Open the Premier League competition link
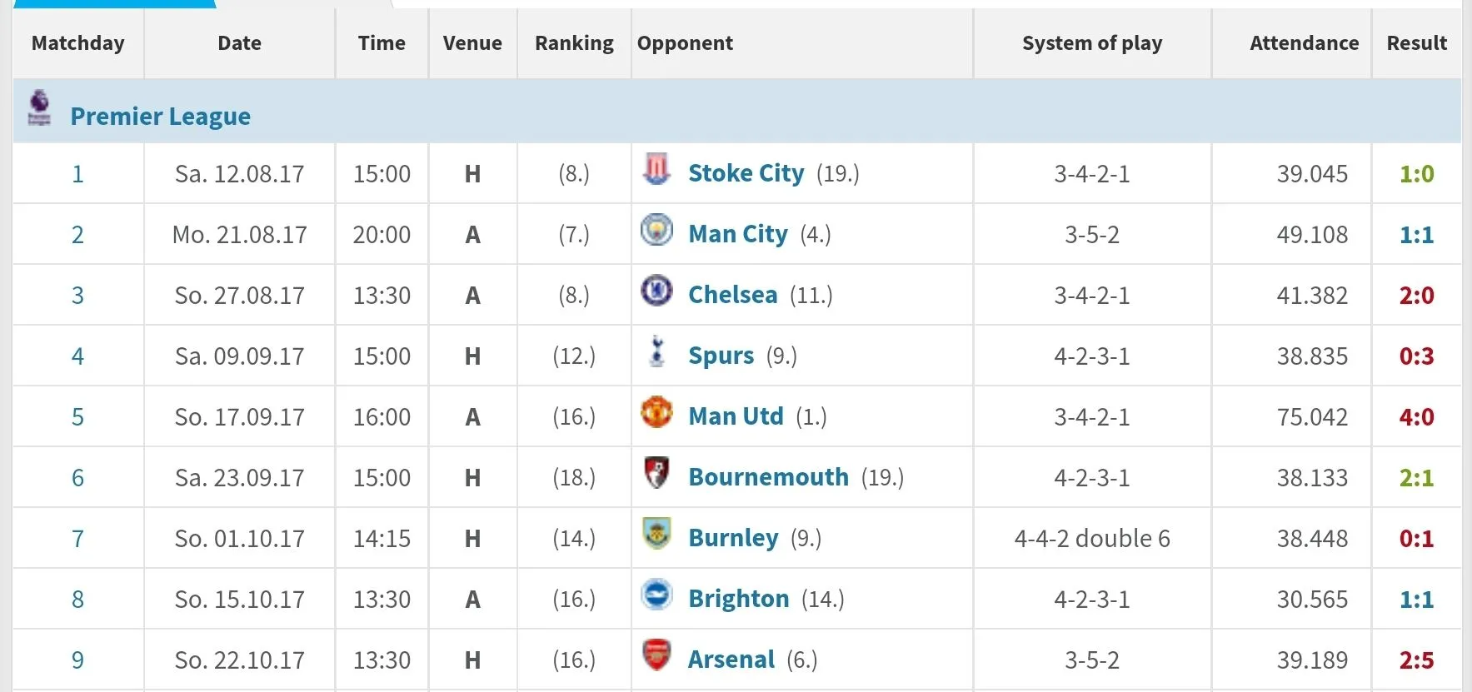The width and height of the screenshot is (1472, 692). (x=160, y=117)
